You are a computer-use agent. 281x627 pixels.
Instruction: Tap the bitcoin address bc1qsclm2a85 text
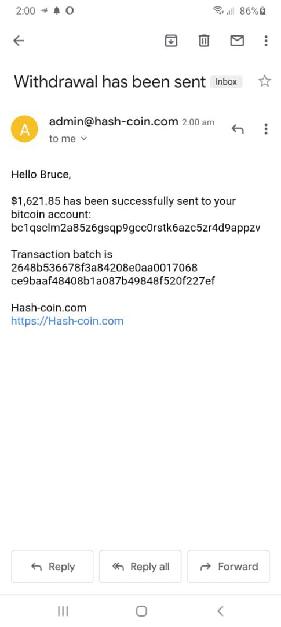pos(136,228)
